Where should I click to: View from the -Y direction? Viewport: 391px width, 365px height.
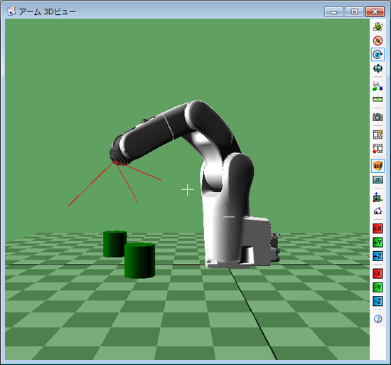point(377,287)
